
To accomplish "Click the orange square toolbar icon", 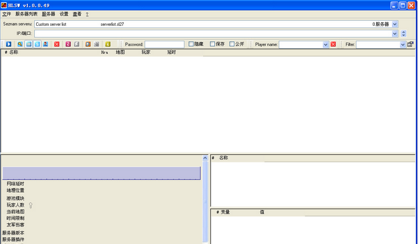I will point(88,44).
